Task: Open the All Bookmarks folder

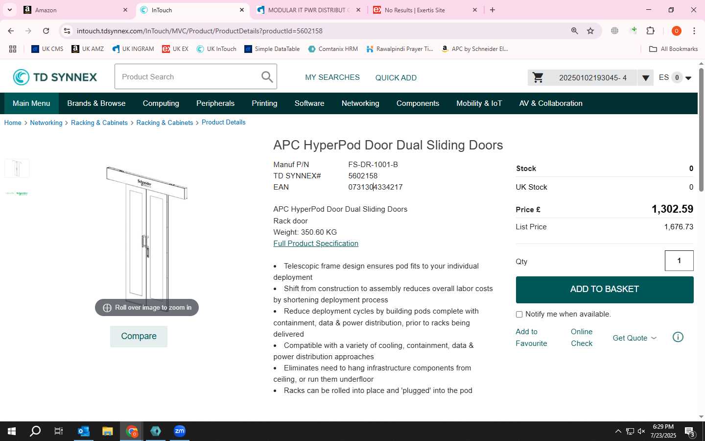Action: pos(673,49)
